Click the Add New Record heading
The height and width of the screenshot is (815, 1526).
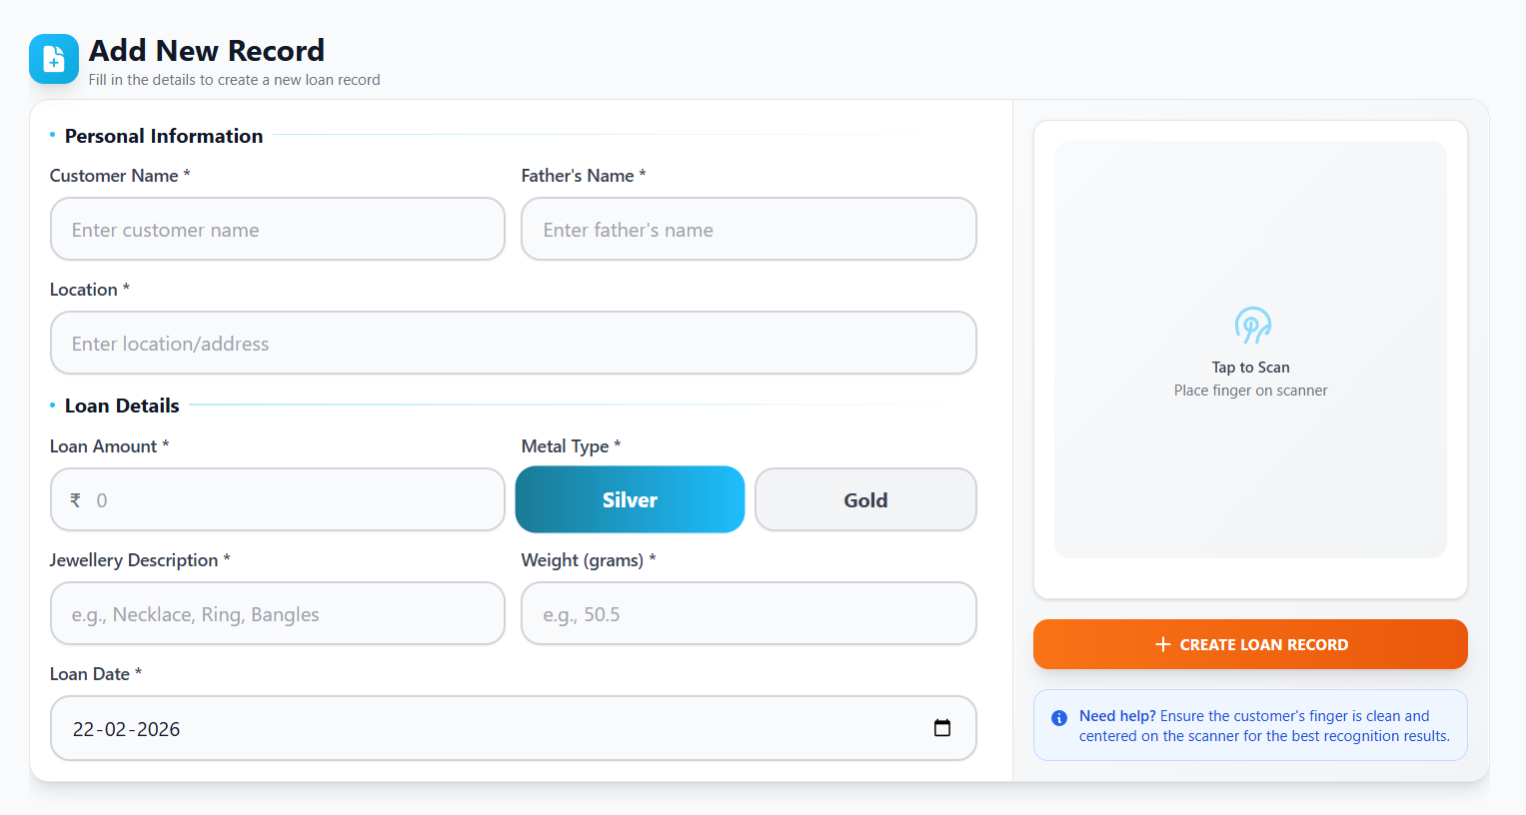pyautogui.click(x=207, y=51)
